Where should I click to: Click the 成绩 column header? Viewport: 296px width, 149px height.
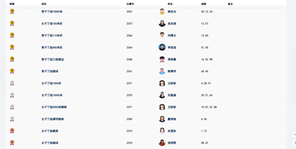203,4
